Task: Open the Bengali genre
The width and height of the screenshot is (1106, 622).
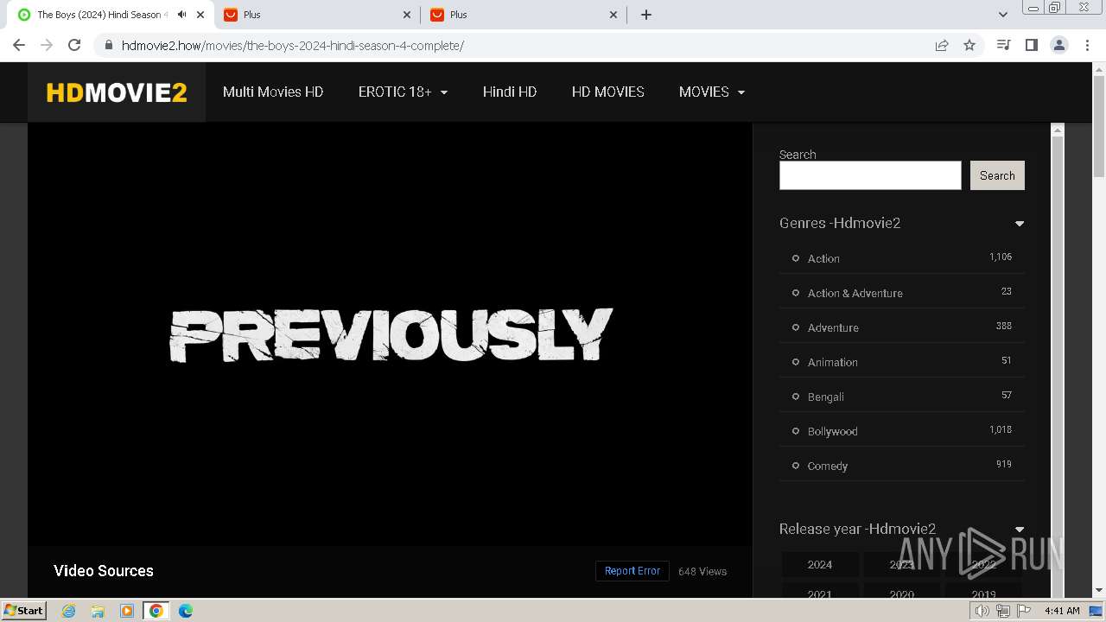Action: click(826, 397)
